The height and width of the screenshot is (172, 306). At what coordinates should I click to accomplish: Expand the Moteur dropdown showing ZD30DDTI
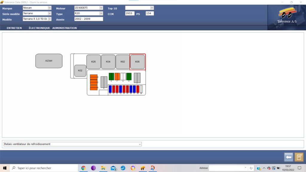pyautogui.click(x=101, y=8)
